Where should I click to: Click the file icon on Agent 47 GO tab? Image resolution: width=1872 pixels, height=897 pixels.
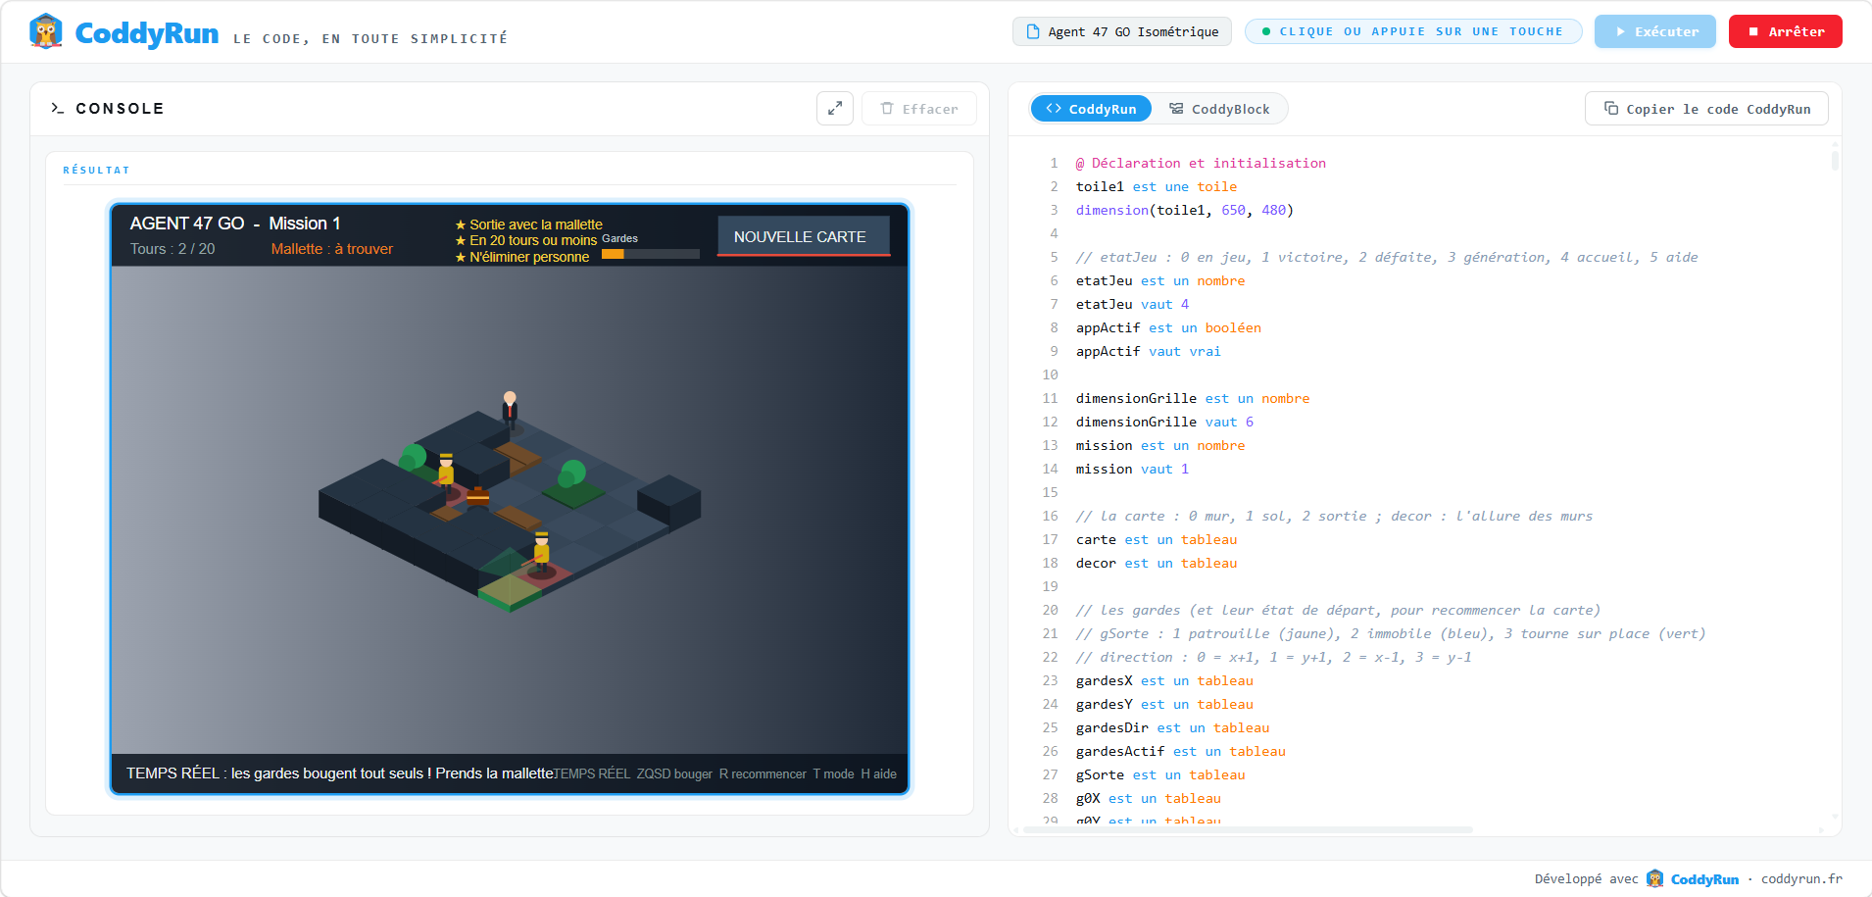tap(1033, 31)
